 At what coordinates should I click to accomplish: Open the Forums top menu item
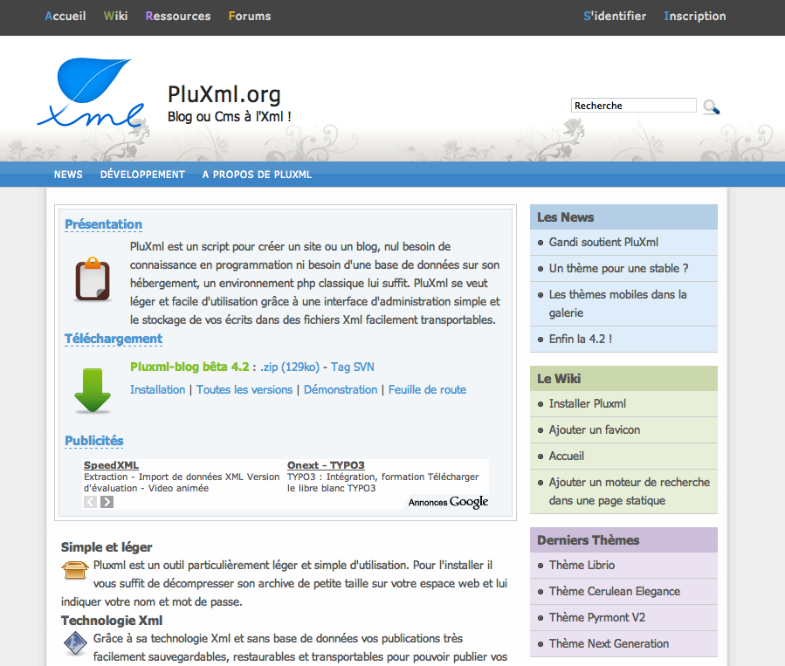pos(250,16)
